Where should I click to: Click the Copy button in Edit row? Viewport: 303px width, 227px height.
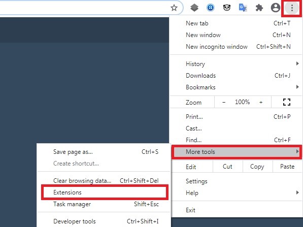coord(257,167)
